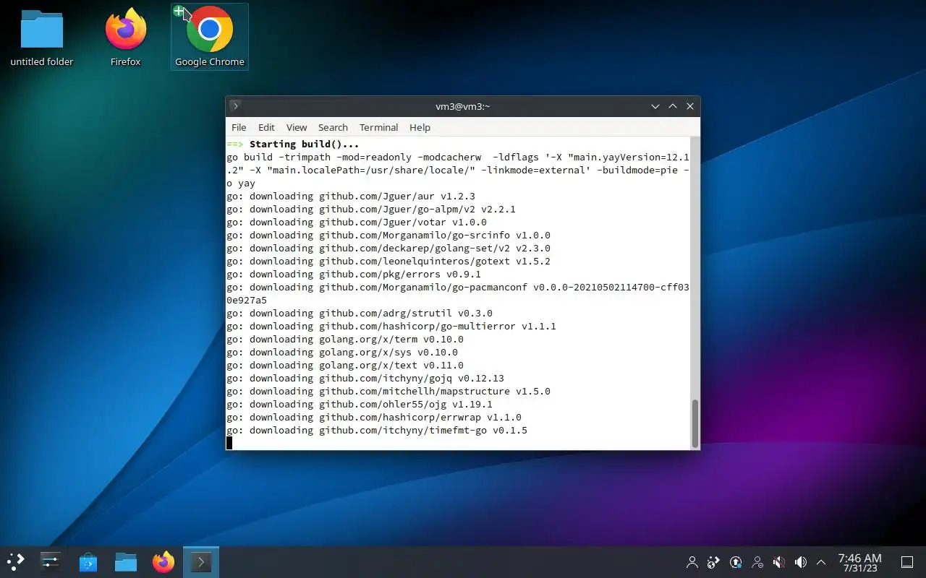Open the View menu in terminal
Viewport: 926px width, 578px height.
coord(297,127)
